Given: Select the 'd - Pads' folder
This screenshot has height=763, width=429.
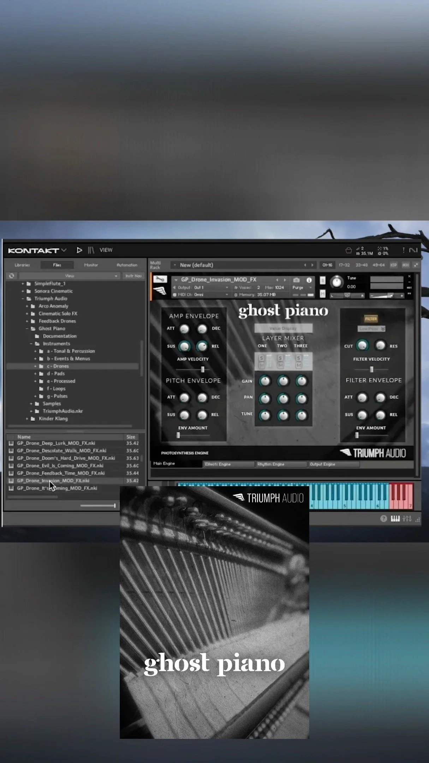Looking at the screenshot, I should [x=56, y=373].
